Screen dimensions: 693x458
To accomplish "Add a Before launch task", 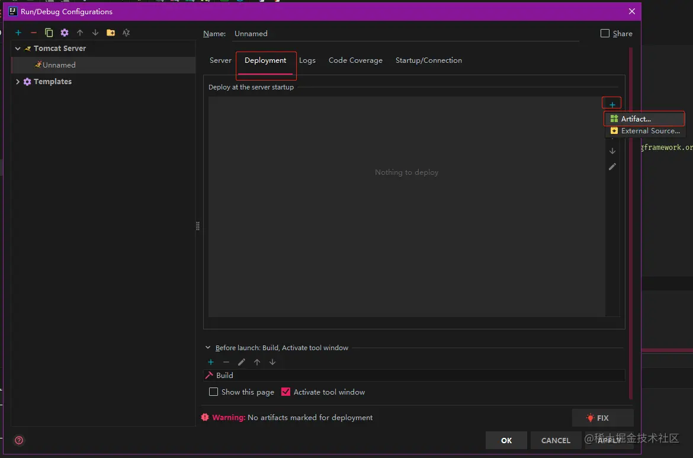I will point(211,362).
